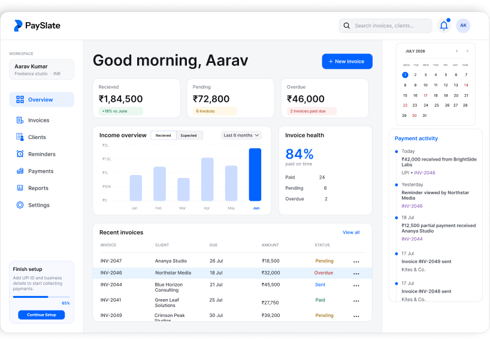
Task: Click the Jun bar in income chart
Action: 255,174
